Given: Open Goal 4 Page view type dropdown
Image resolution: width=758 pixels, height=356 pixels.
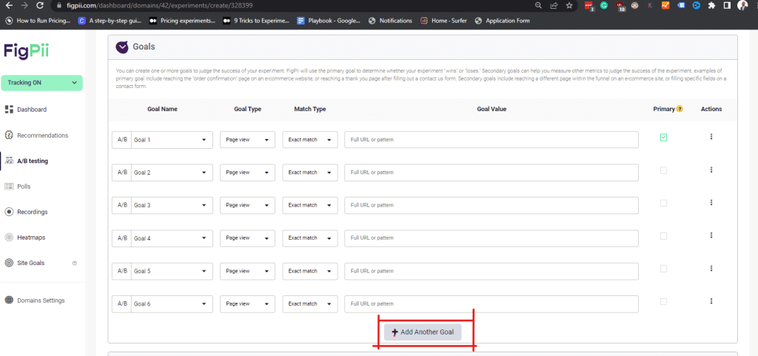Looking at the screenshot, I should [247, 238].
